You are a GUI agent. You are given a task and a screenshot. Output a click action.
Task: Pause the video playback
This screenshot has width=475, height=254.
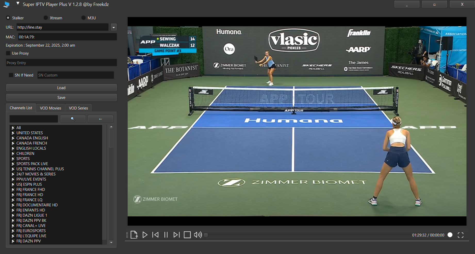[166, 235]
